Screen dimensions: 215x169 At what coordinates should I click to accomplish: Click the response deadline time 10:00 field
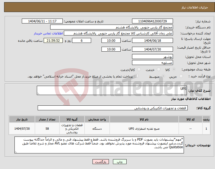(111, 40)
